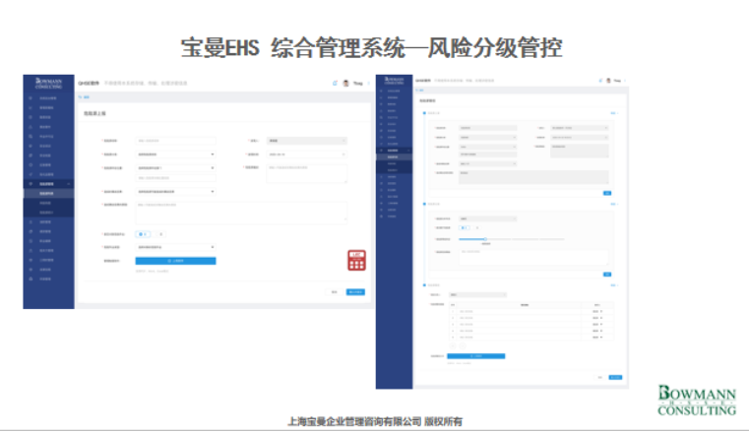Open dropdown just above left form's radio buttons
The image size is (749, 432).
click(x=175, y=192)
